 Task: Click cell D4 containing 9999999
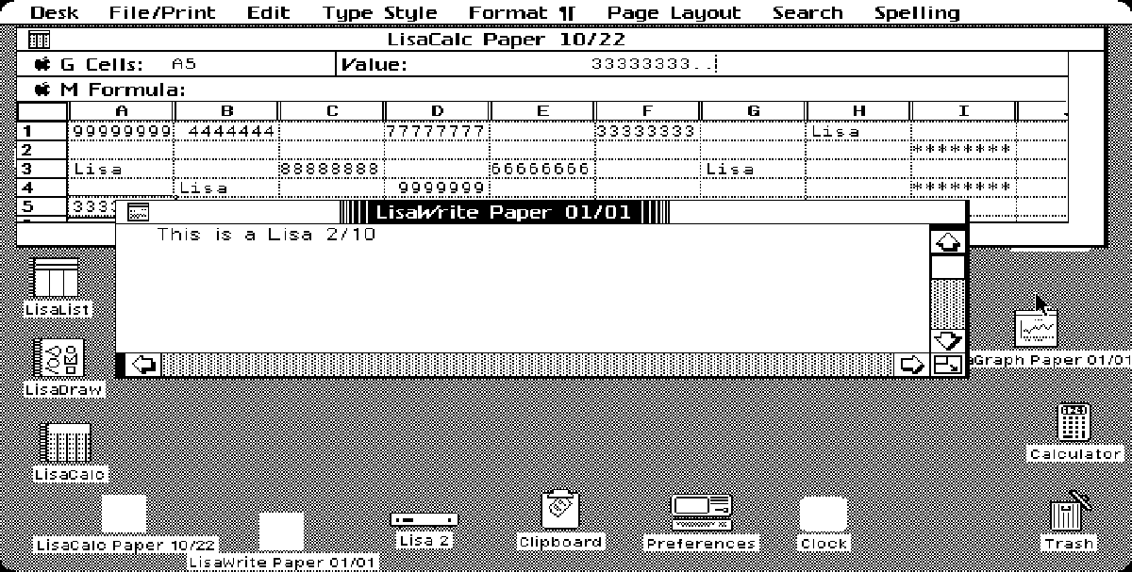point(438,188)
